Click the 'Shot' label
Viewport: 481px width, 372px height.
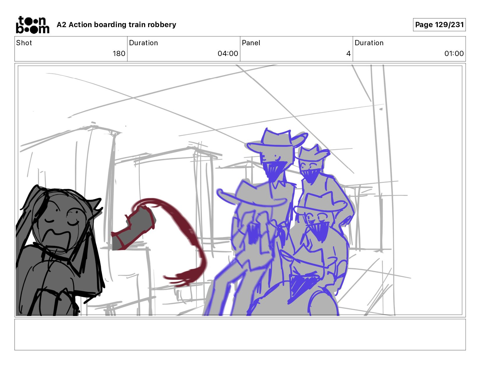click(24, 43)
